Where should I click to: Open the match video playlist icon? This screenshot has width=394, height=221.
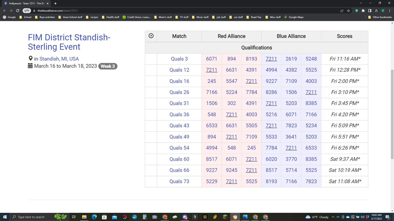point(151,36)
